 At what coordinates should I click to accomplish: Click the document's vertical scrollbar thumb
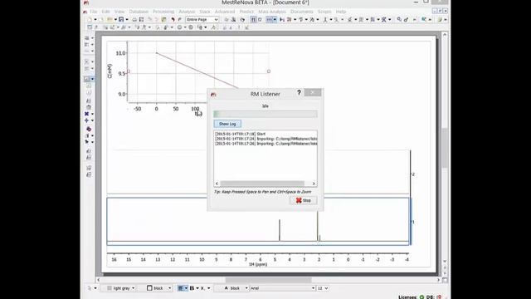445,148
